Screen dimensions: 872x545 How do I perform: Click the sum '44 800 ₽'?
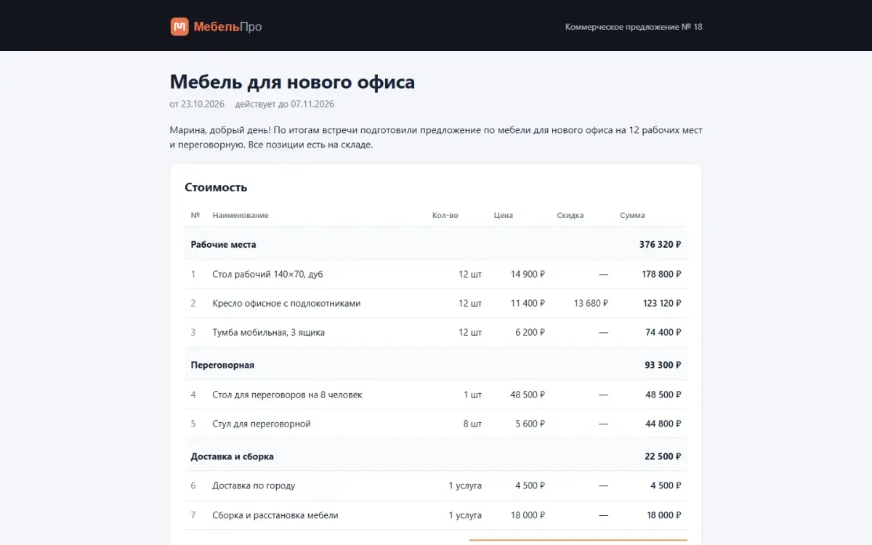(x=663, y=424)
